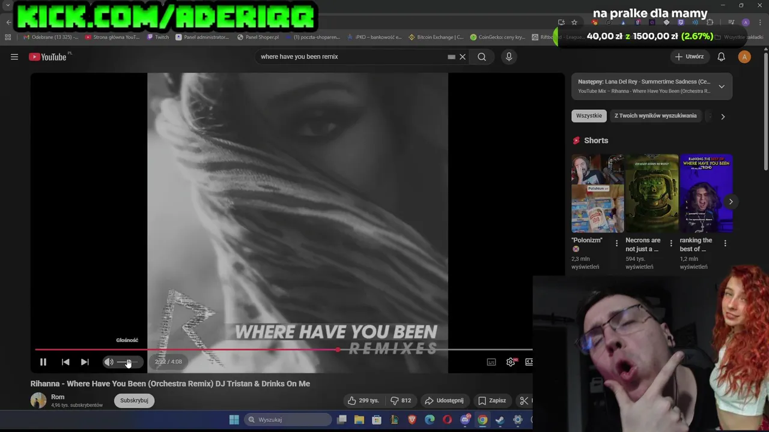
Task: Open the YouTube notifications bell
Action: point(722,57)
